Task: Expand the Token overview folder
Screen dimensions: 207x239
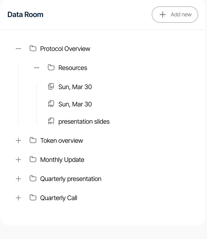Action: 19,140
